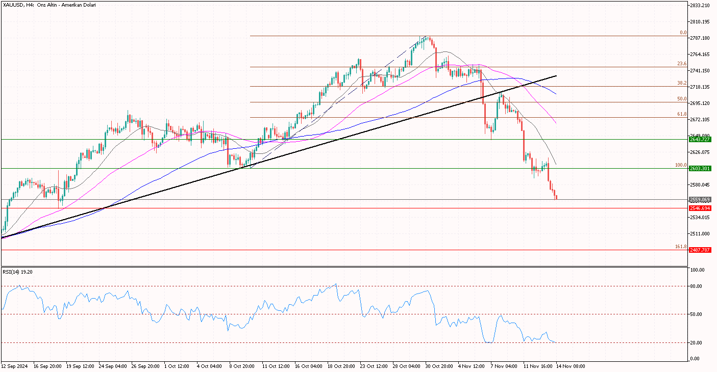
Task: Click the 2672.105 price axis value
Action: coord(700,120)
